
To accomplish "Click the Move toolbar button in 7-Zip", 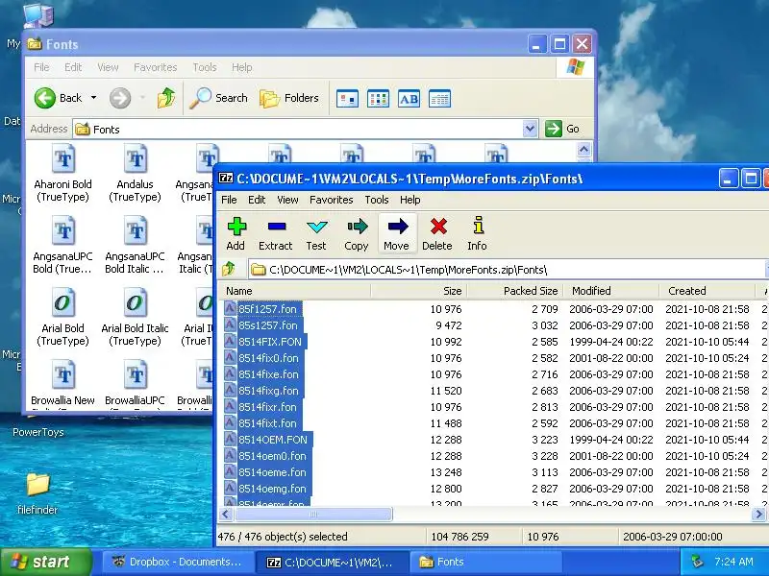I will click(397, 233).
